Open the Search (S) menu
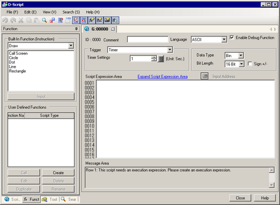280x205 pixels. coord(71,12)
